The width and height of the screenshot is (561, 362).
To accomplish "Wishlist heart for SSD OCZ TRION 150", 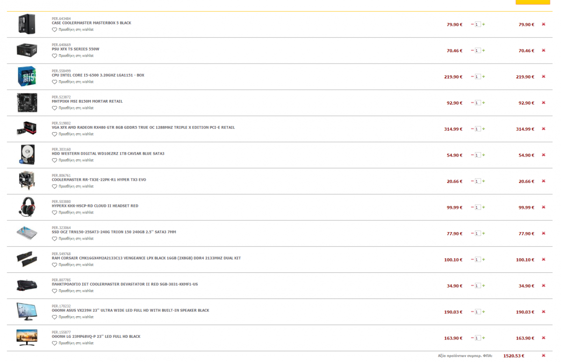I will [x=54, y=239].
